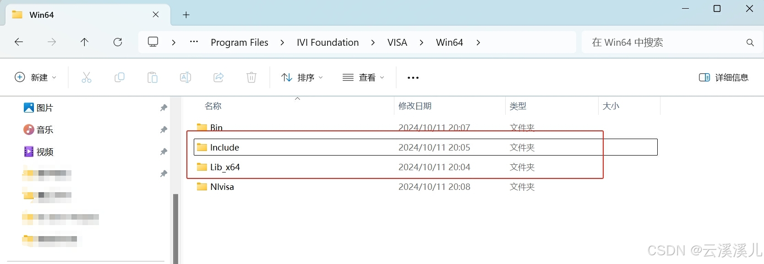
Task: Toggle the 详细信息 details pane
Action: [724, 77]
